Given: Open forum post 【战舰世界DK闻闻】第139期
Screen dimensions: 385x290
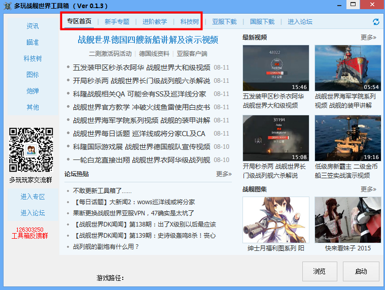Looking at the screenshot, I should (x=145, y=236).
